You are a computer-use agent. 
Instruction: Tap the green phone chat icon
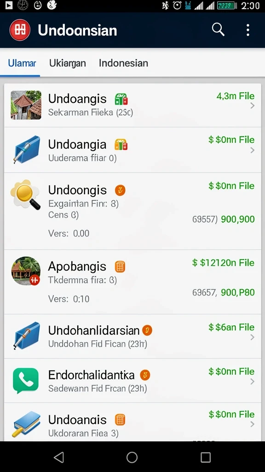click(x=26, y=380)
